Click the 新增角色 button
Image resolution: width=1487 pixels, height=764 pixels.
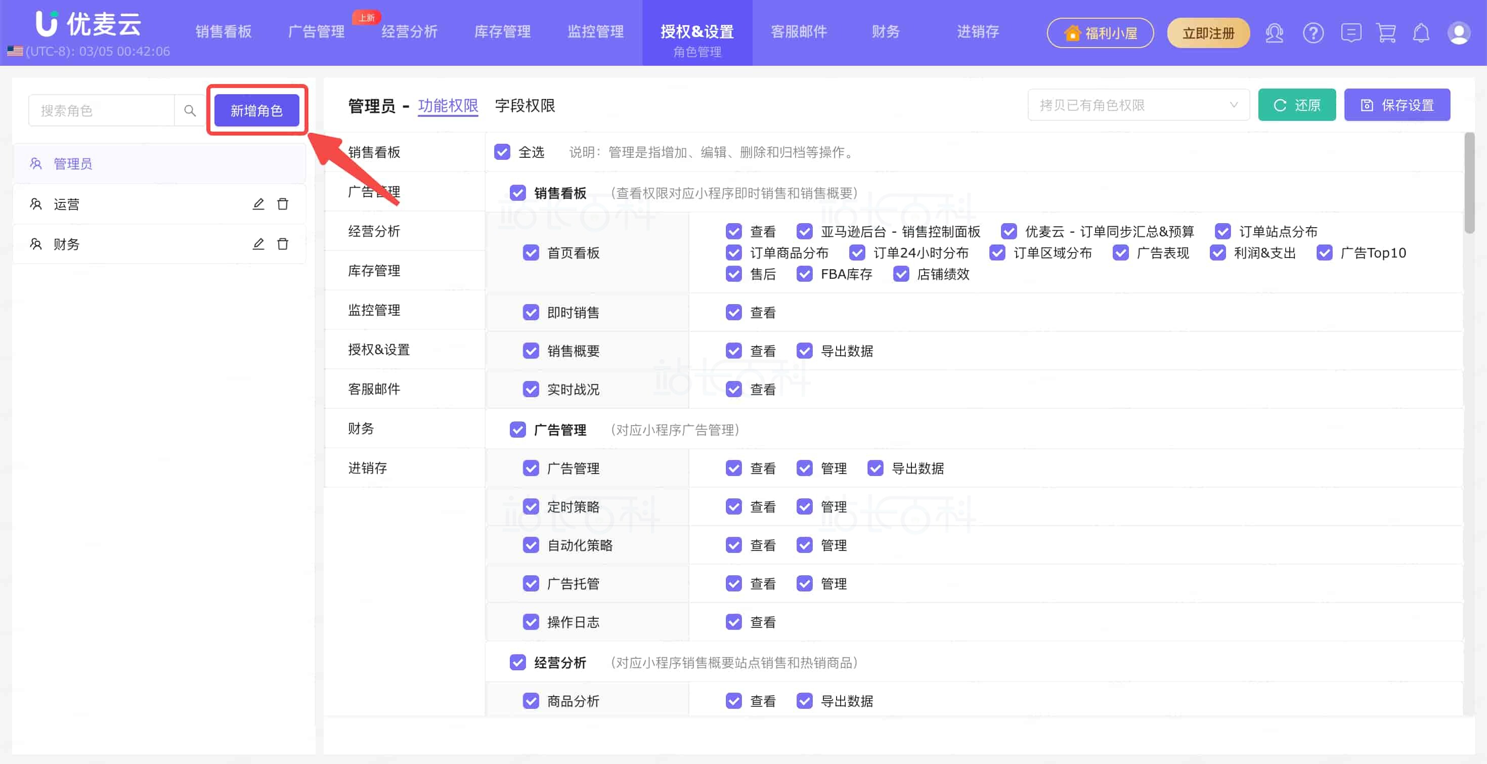pos(256,110)
